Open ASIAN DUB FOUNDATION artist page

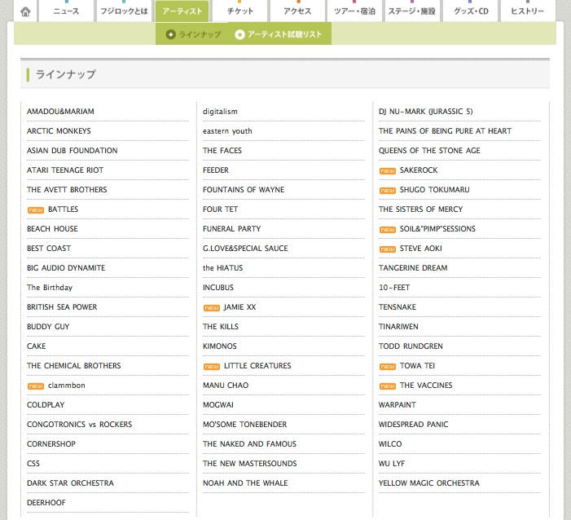pyautogui.click(x=72, y=151)
